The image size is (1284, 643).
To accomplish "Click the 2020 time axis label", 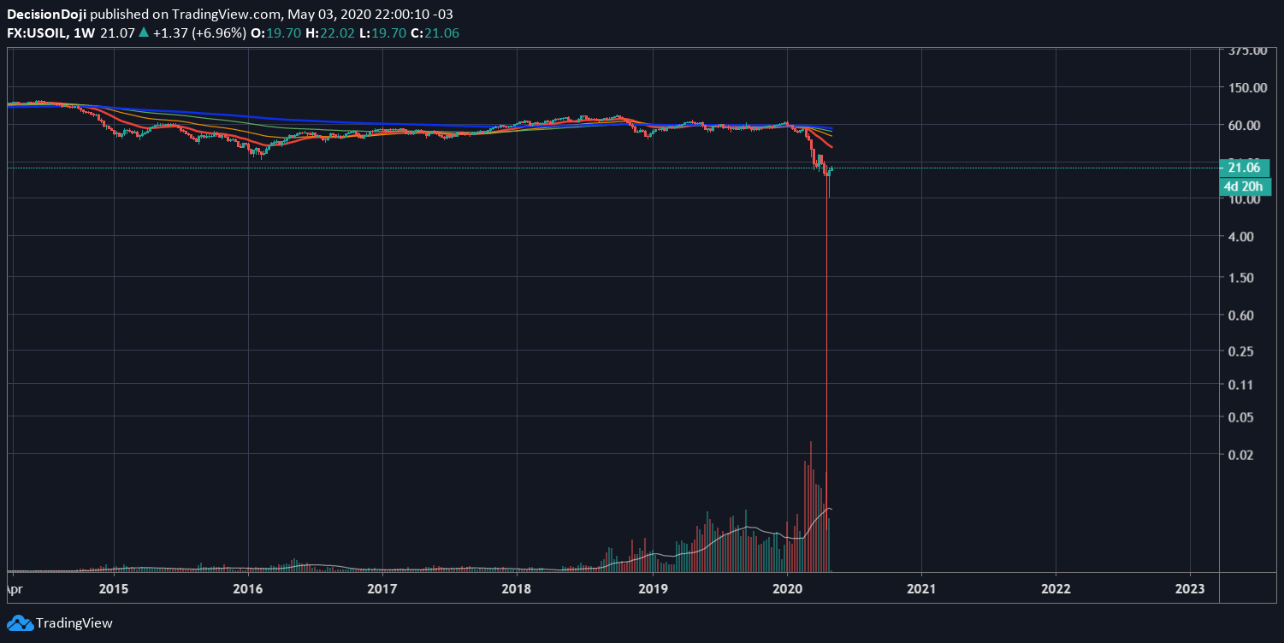I will 787,589.
